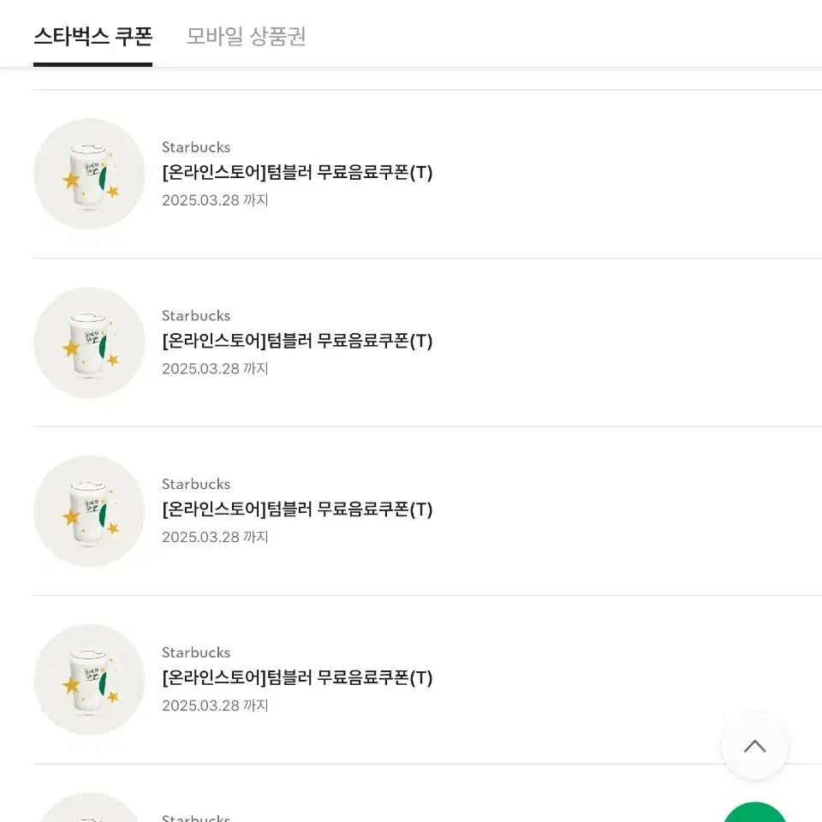The width and height of the screenshot is (822, 822).
Task: Tap the green floating button at bottom right
Action: [x=755, y=812]
